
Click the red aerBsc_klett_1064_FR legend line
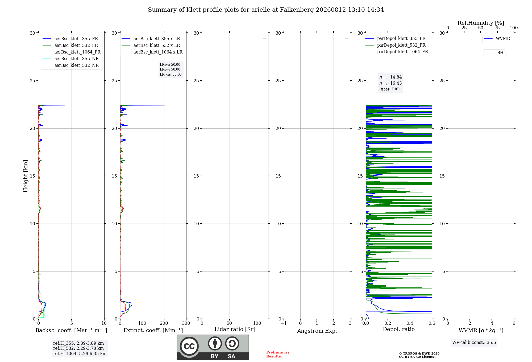[47, 52]
